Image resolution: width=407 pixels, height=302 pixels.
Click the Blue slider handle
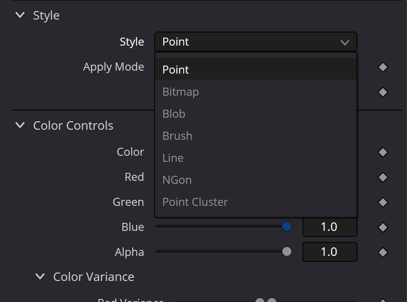[287, 226]
